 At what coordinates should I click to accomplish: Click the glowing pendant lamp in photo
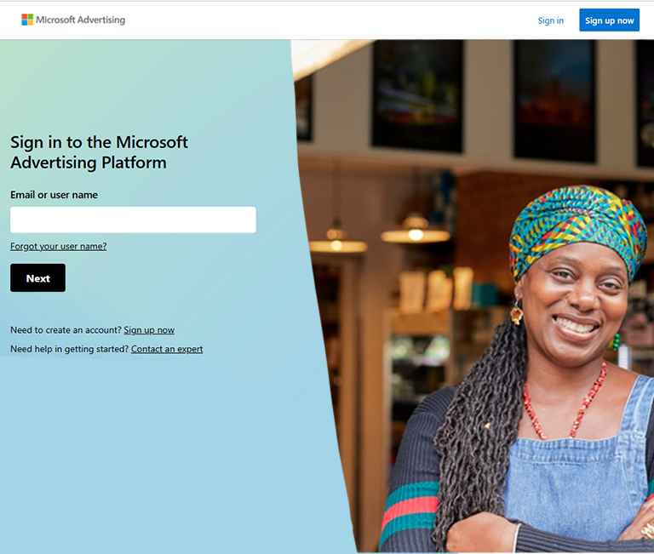tap(415, 231)
